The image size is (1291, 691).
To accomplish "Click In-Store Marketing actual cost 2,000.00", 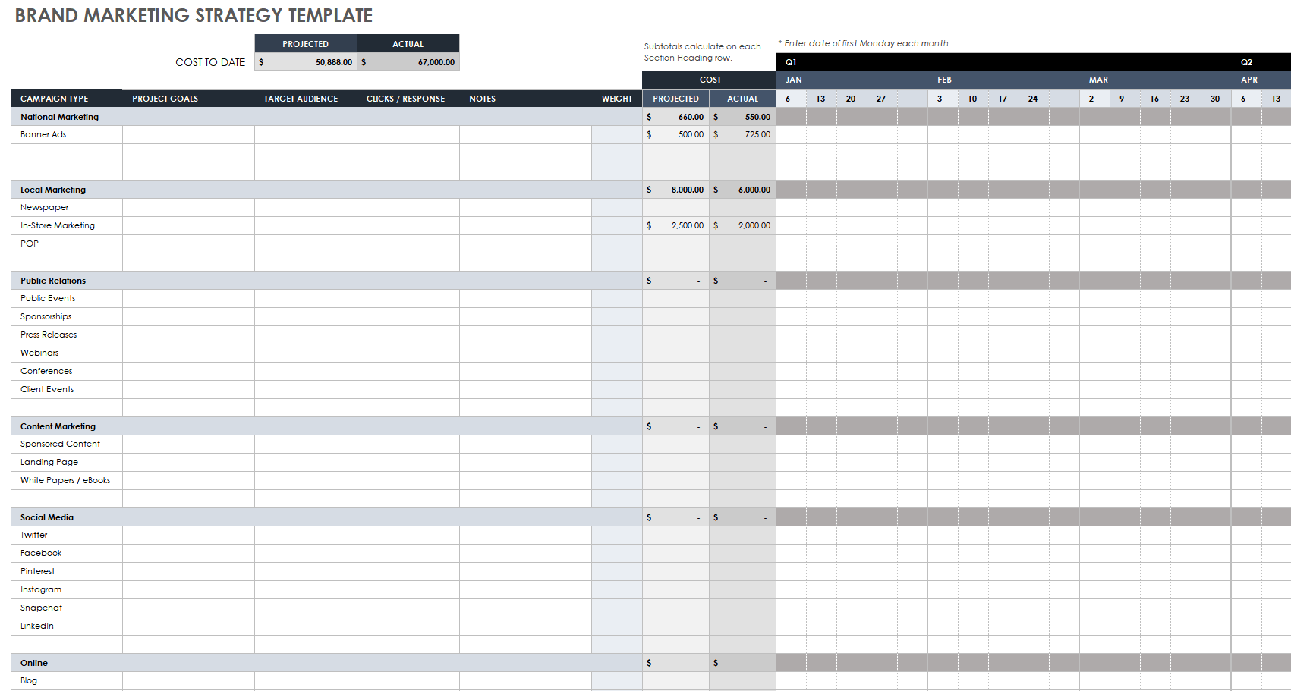I will 742,225.
